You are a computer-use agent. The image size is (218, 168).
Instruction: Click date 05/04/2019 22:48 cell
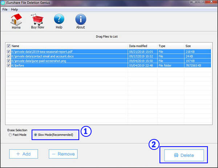point(141,65)
